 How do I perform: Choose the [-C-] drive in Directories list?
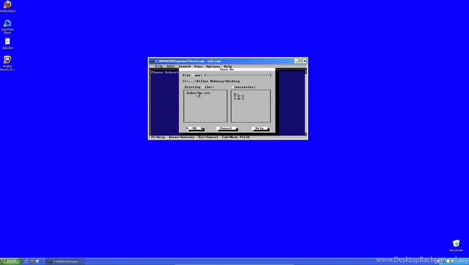click(239, 96)
